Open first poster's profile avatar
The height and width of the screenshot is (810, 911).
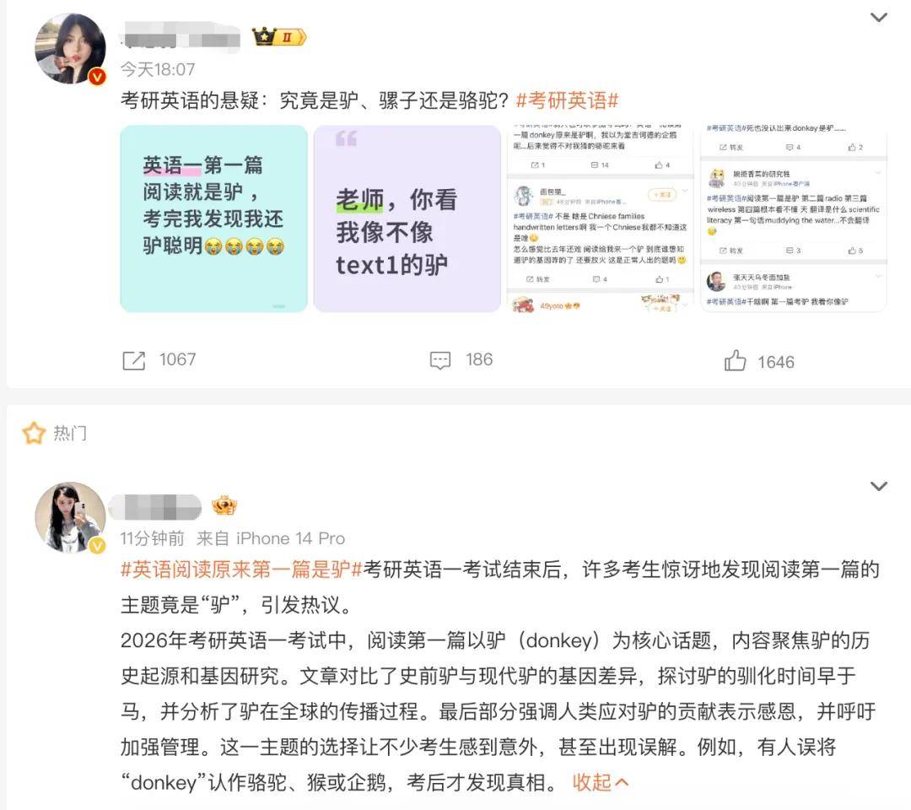pos(70,49)
